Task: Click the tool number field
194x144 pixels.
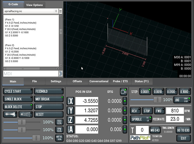Action: (142, 130)
